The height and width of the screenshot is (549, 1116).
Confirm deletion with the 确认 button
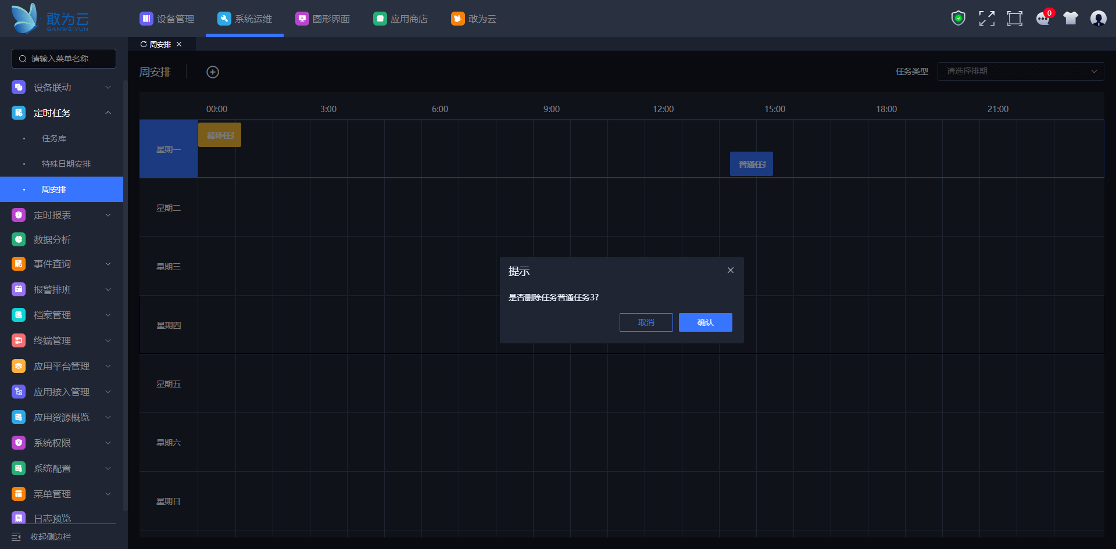point(705,322)
